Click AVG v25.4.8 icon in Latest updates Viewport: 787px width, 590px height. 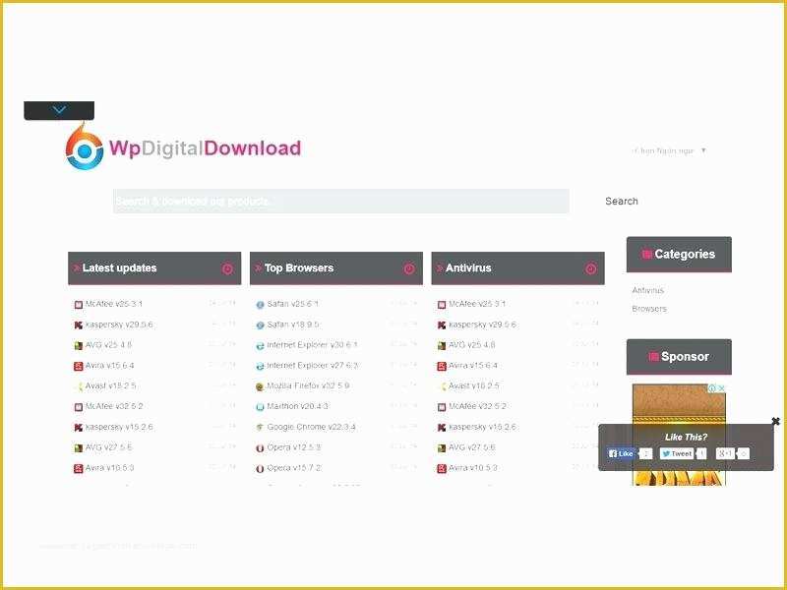click(x=79, y=346)
